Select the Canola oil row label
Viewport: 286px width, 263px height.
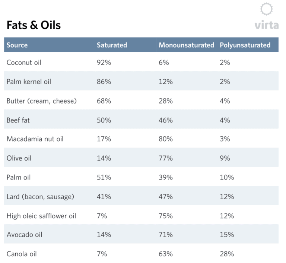(22, 254)
